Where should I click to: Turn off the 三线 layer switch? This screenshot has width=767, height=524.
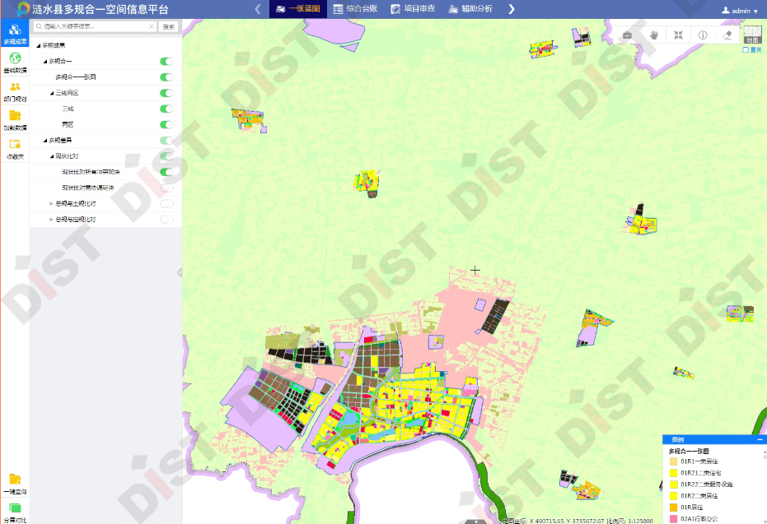[x=166, y=109]
